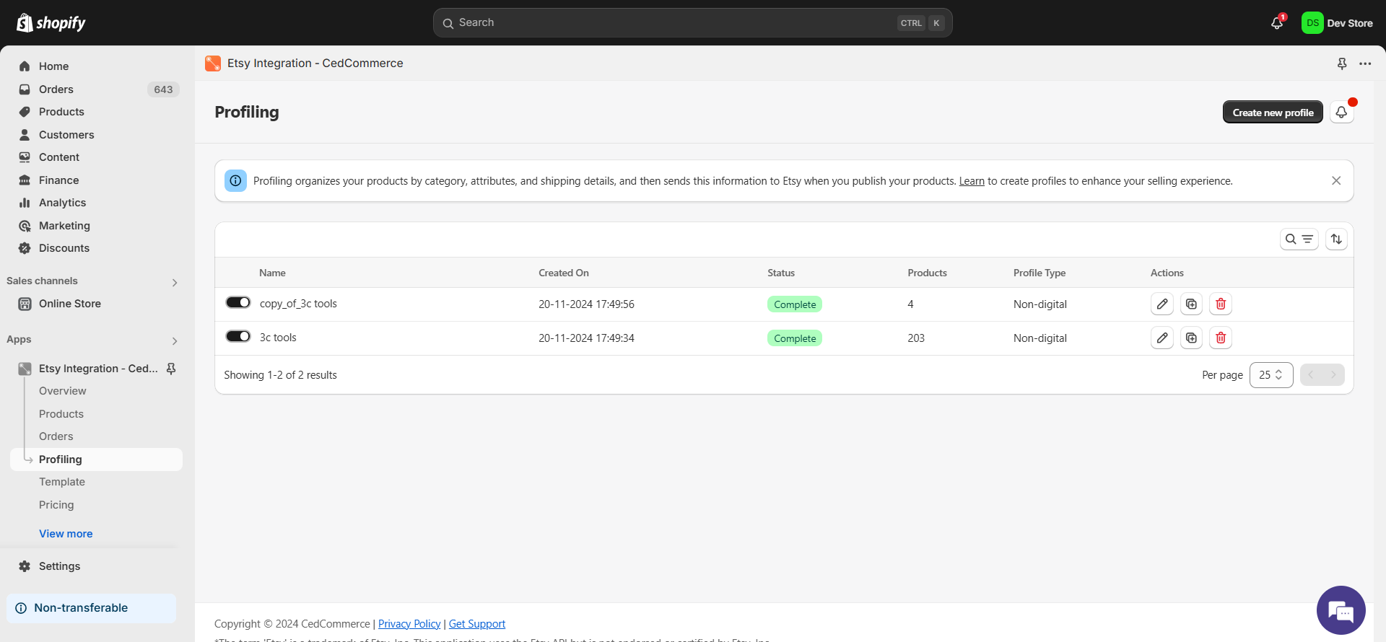Duplicate 3c tools profile

click(1191, 338)
